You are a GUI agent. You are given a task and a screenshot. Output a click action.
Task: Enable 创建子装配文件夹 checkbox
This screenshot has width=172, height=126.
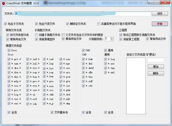36,35
